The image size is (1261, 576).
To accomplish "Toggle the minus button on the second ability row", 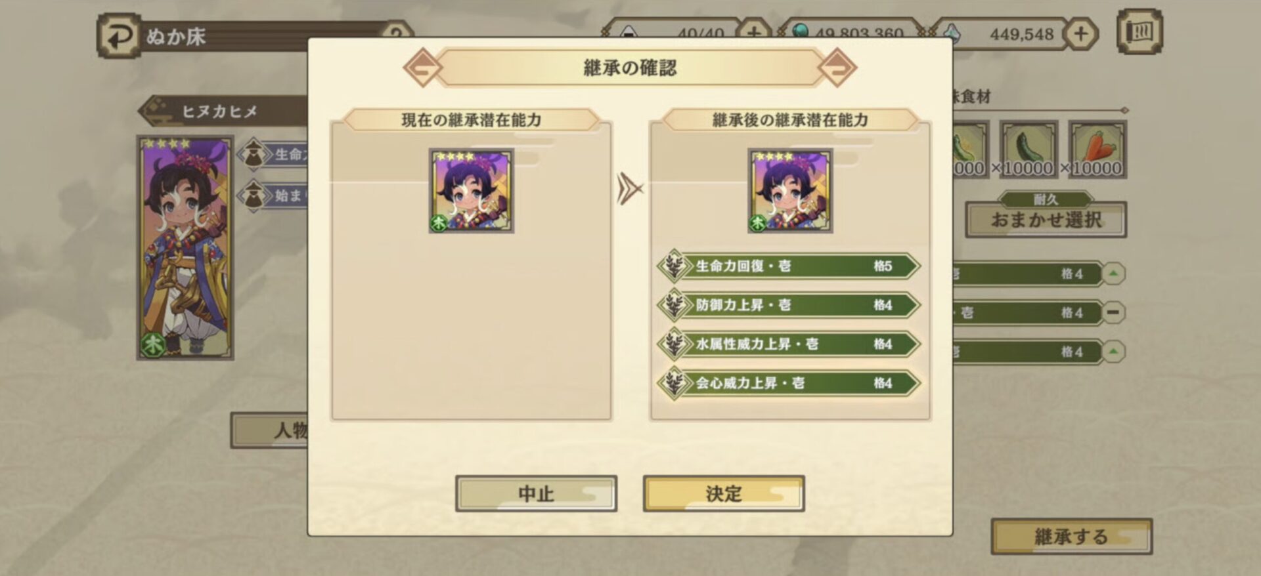I will click(x=1113, y=312).
